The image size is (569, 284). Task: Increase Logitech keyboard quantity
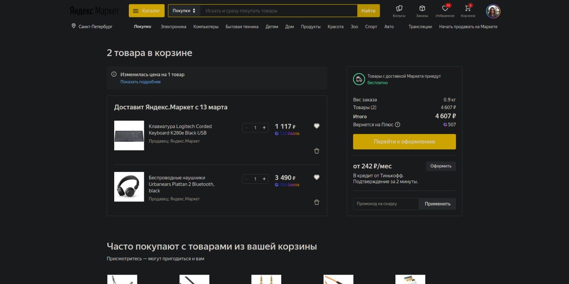click(264, 128)
